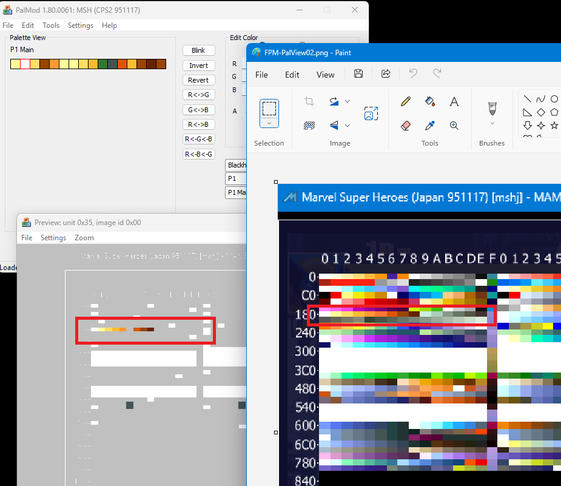Open the Resize and skew image icon

pyautogui.click(x=371, y=113)
